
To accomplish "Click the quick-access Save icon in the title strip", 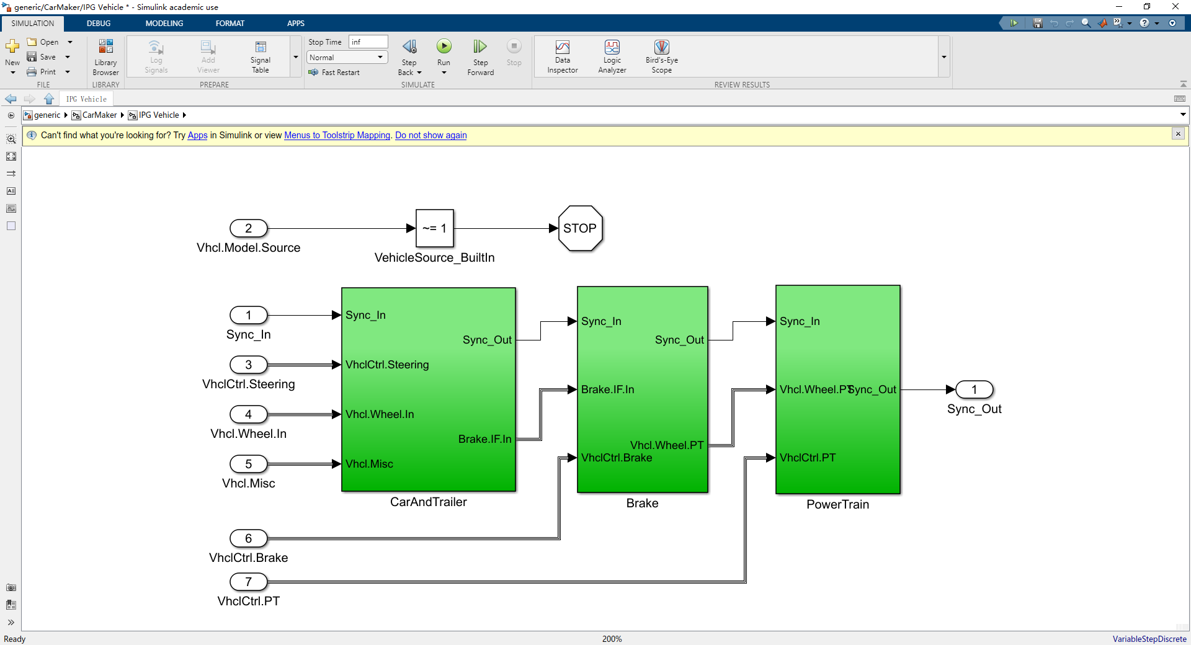I will 1038,23.
